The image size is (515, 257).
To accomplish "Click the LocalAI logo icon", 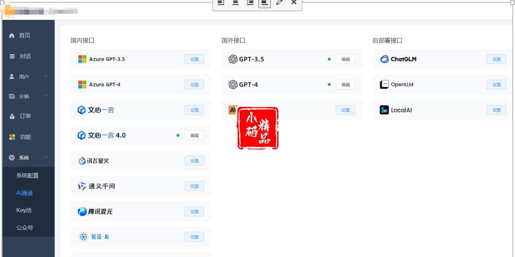I will point(384,110).
